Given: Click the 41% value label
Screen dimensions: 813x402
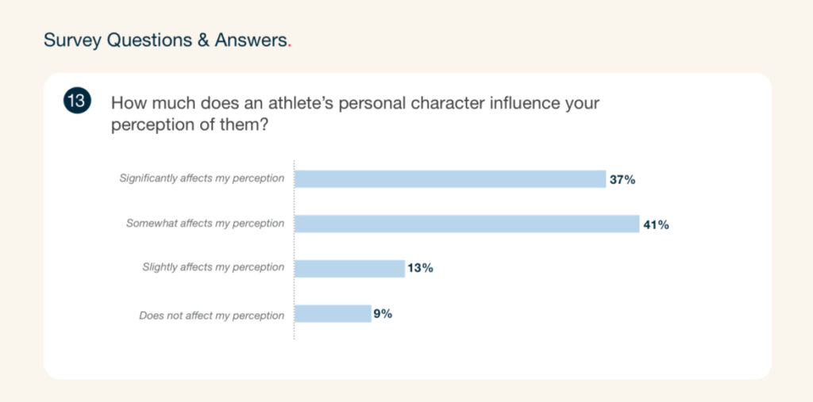Looking at the screenshot, I should coord(657,225).
